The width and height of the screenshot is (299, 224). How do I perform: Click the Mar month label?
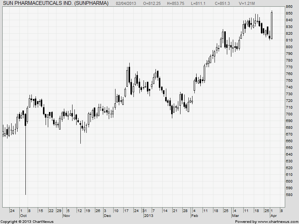235,216
